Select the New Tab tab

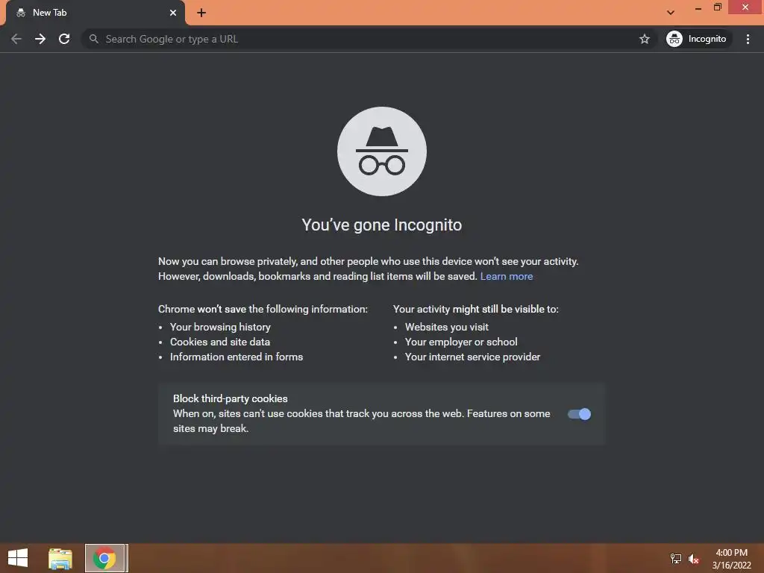click(x=95, y=13)
